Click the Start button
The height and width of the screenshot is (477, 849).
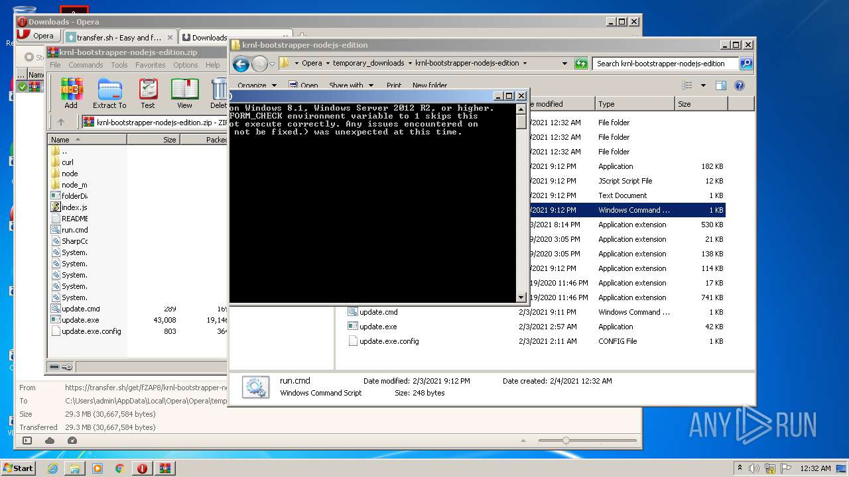(x=18, y=468)
